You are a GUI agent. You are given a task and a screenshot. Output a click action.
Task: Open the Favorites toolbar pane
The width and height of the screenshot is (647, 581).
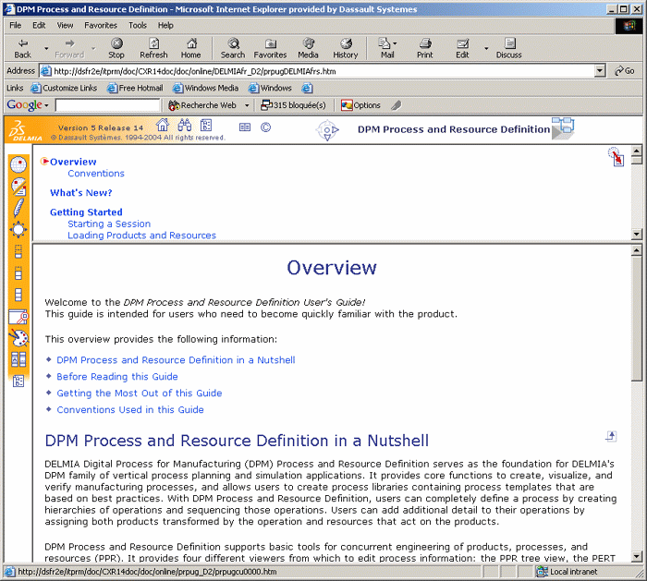(x=270, y=48)
